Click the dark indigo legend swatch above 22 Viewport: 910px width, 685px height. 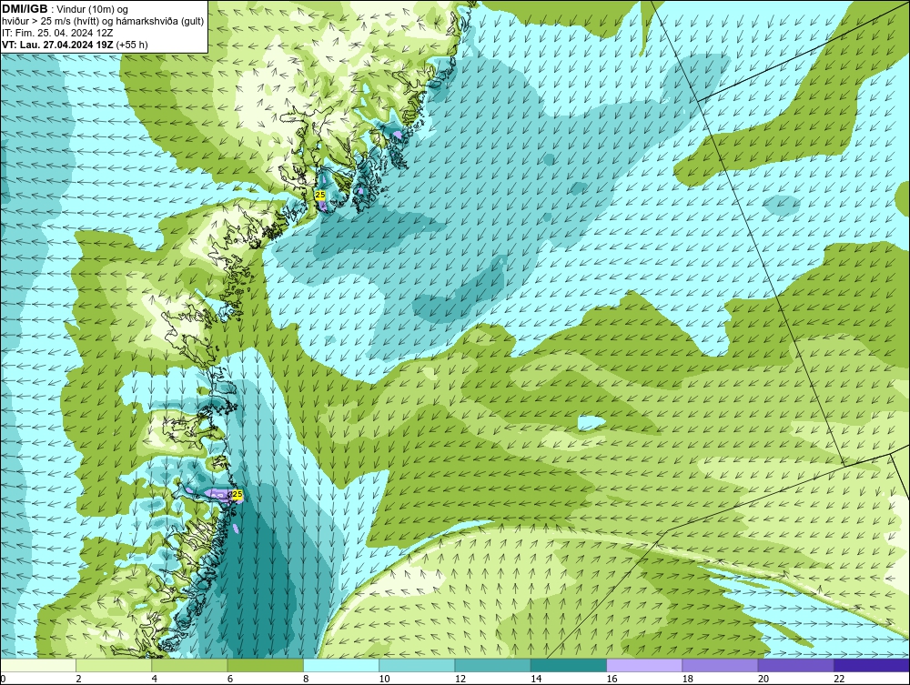(x=872, y=665)
